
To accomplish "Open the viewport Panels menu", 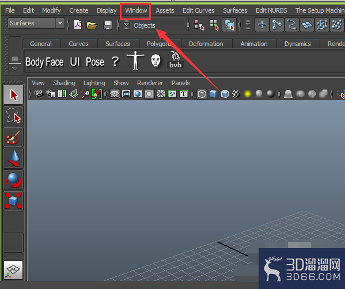I will 180,83.
